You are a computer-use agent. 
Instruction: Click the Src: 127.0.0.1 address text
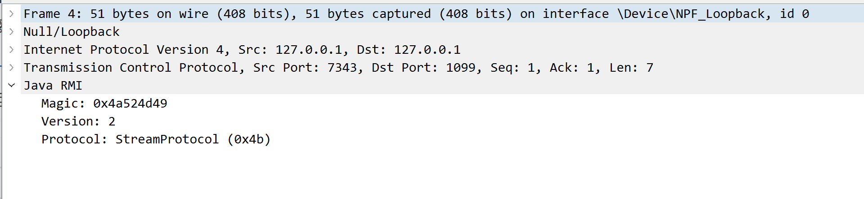(290, 50)
